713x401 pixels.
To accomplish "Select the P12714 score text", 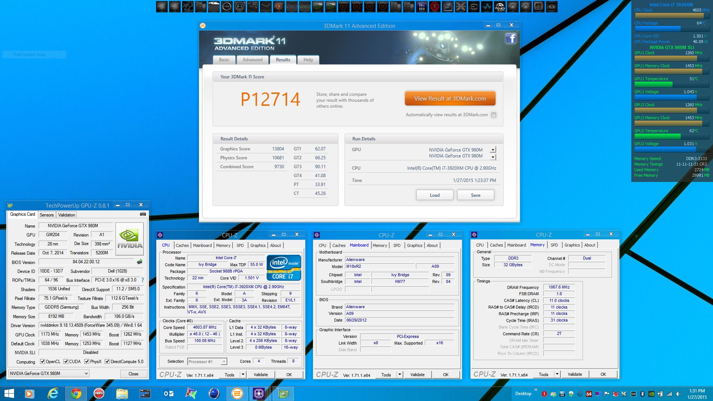I will [270, 100].
